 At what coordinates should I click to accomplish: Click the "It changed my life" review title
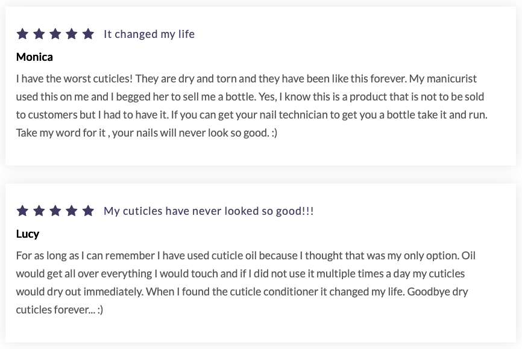pos(149,34)
